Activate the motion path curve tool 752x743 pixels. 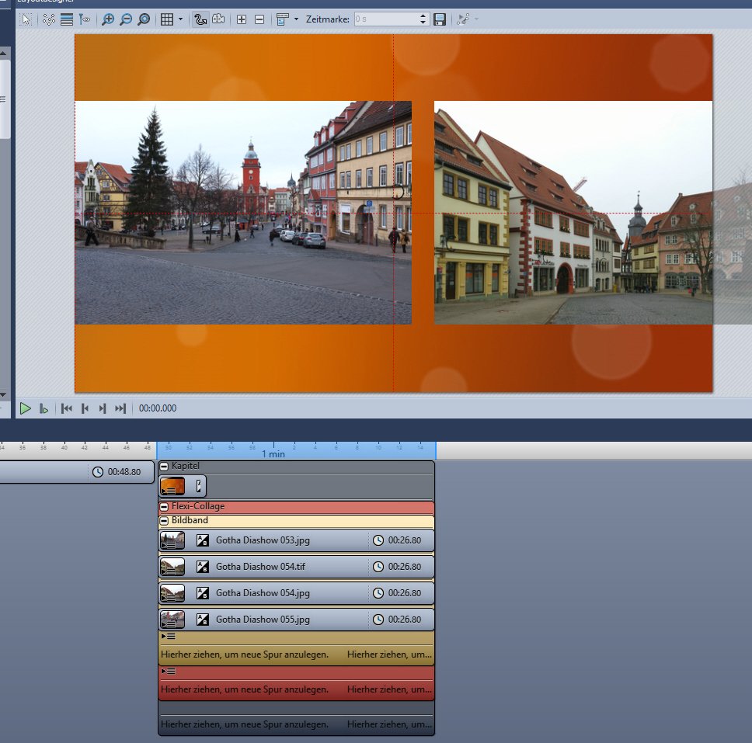(200, 19)
